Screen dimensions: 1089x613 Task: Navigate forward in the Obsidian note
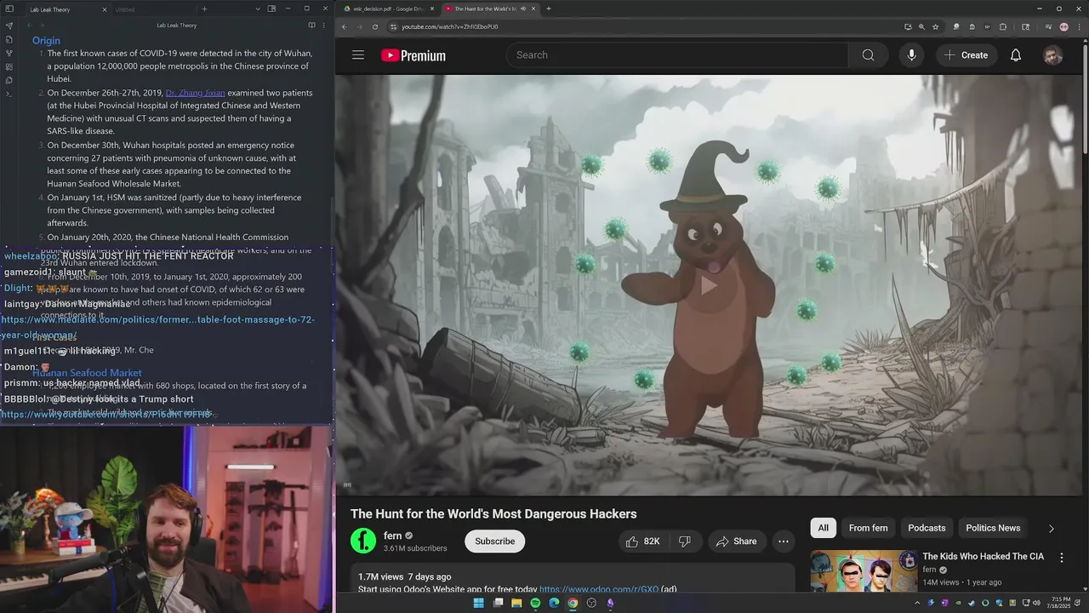click(43, 26)
